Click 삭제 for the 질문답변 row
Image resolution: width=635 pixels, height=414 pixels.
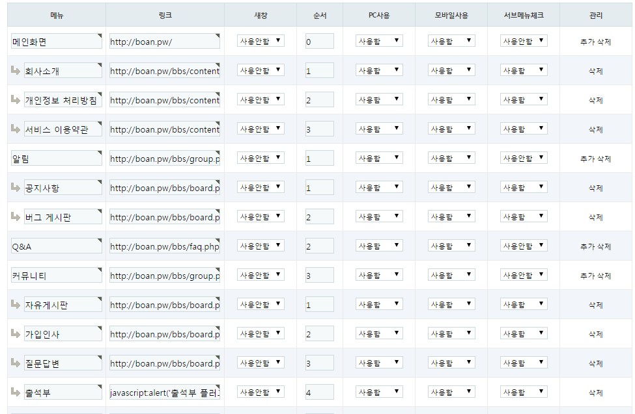[595, 363]
